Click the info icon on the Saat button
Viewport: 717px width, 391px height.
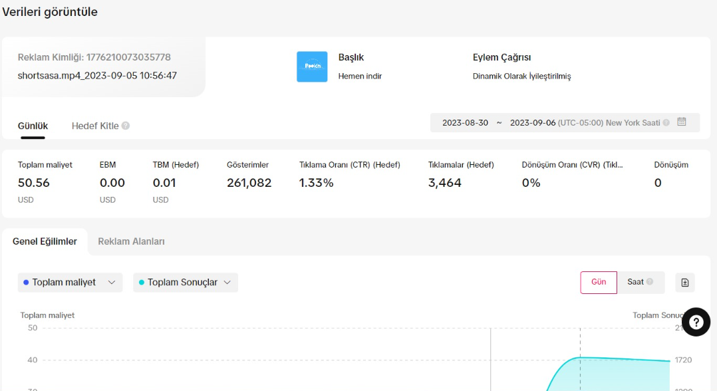[649, 282]
